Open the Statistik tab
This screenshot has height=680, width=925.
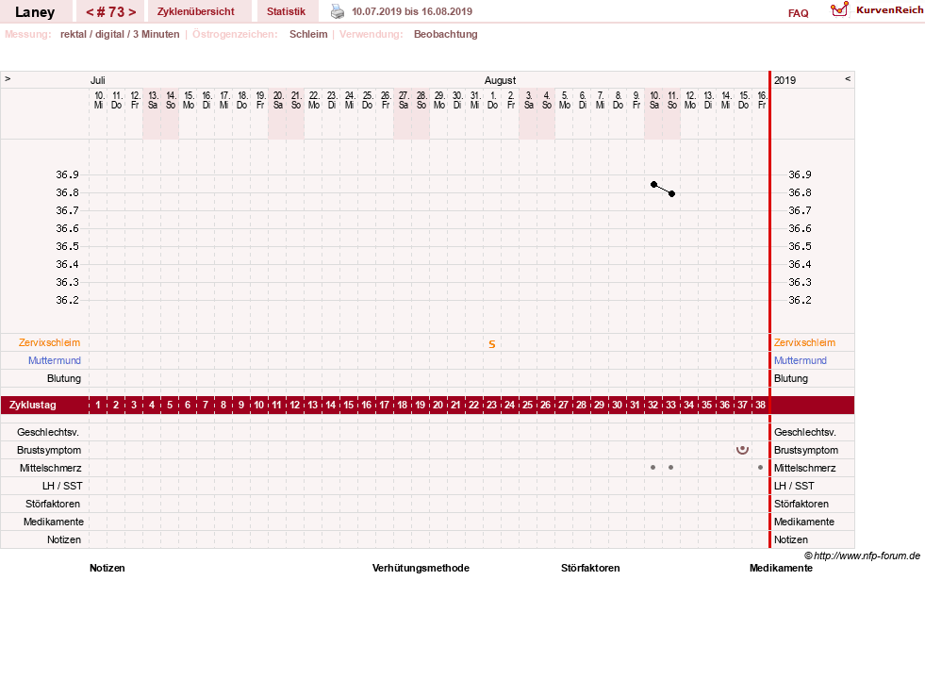286,11
